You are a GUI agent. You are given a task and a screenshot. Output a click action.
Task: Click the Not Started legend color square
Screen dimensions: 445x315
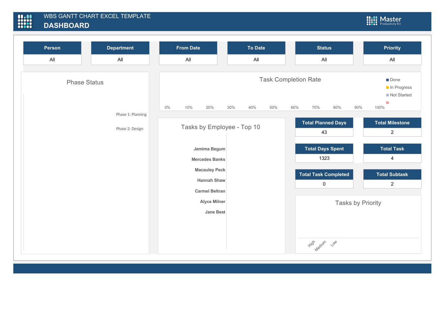tap(387, 95)
